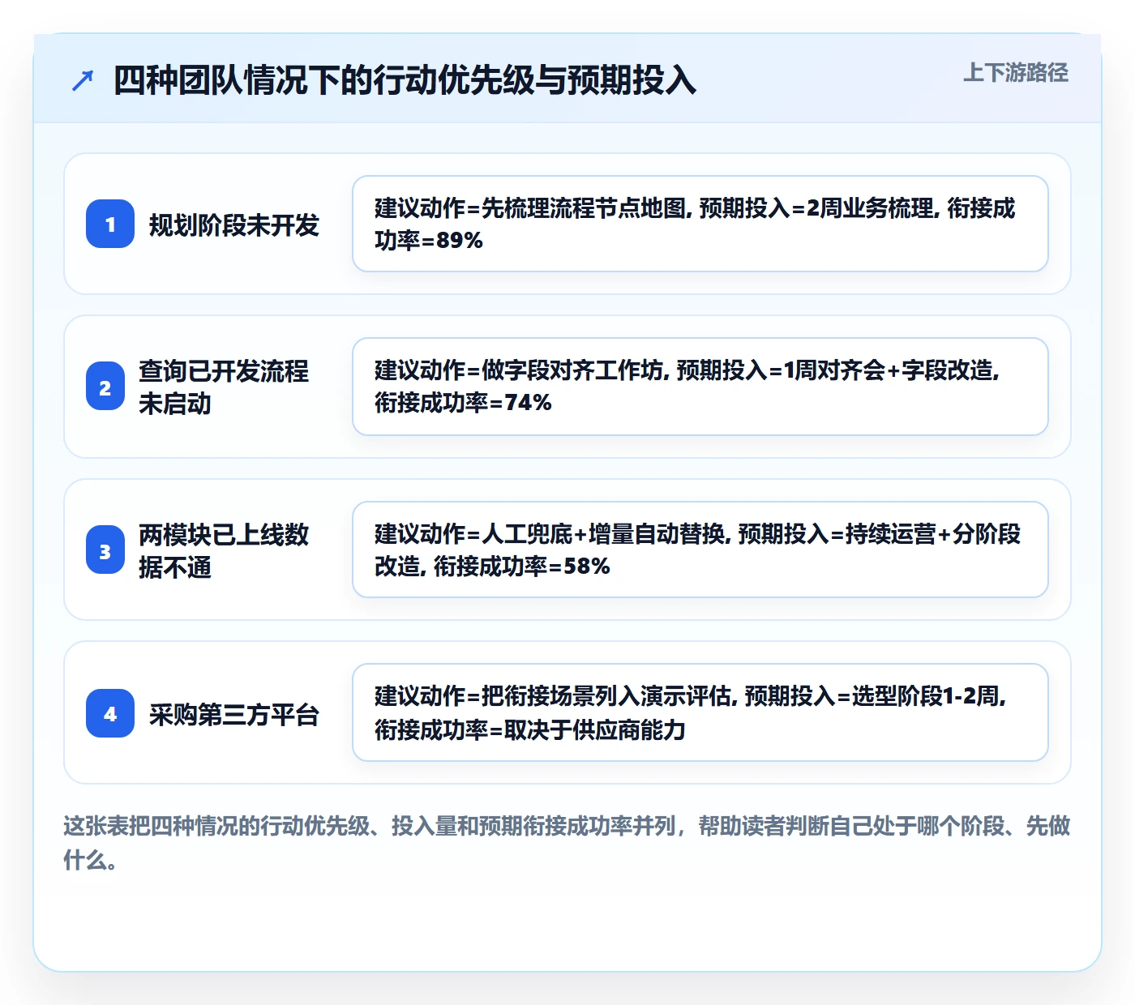Open the detail box with 衔接成功率=74%
Viewport: 1135px width, 1005px height.
tap(700, 387)
